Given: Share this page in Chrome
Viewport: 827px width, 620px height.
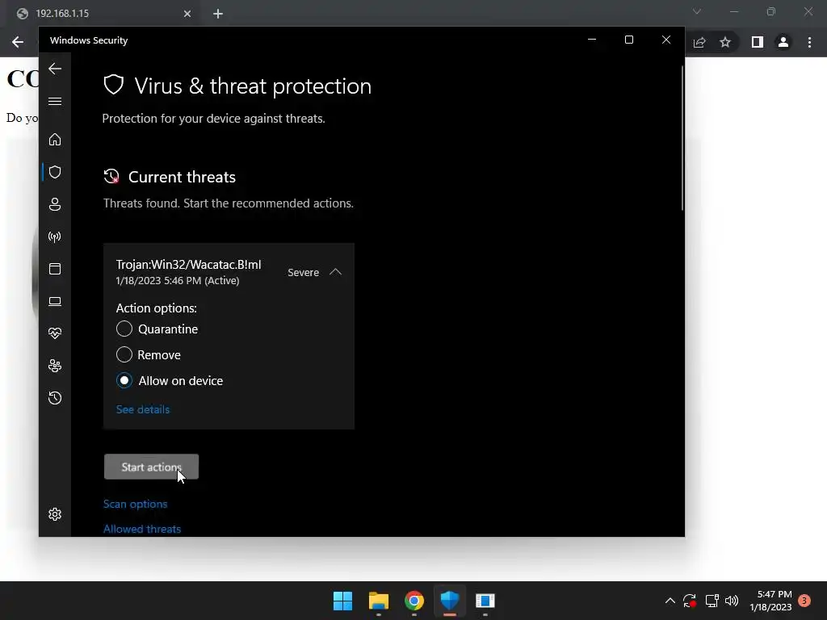Looking at the screenshot, I should pyautogui.click(x=699, y=42).
